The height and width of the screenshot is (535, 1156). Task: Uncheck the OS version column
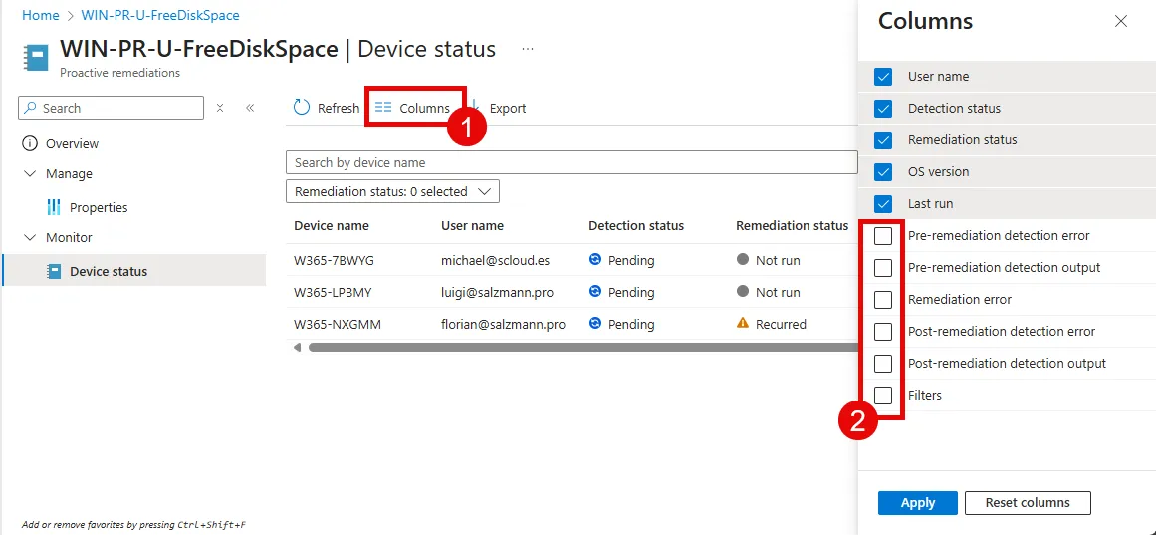point(882,171)
